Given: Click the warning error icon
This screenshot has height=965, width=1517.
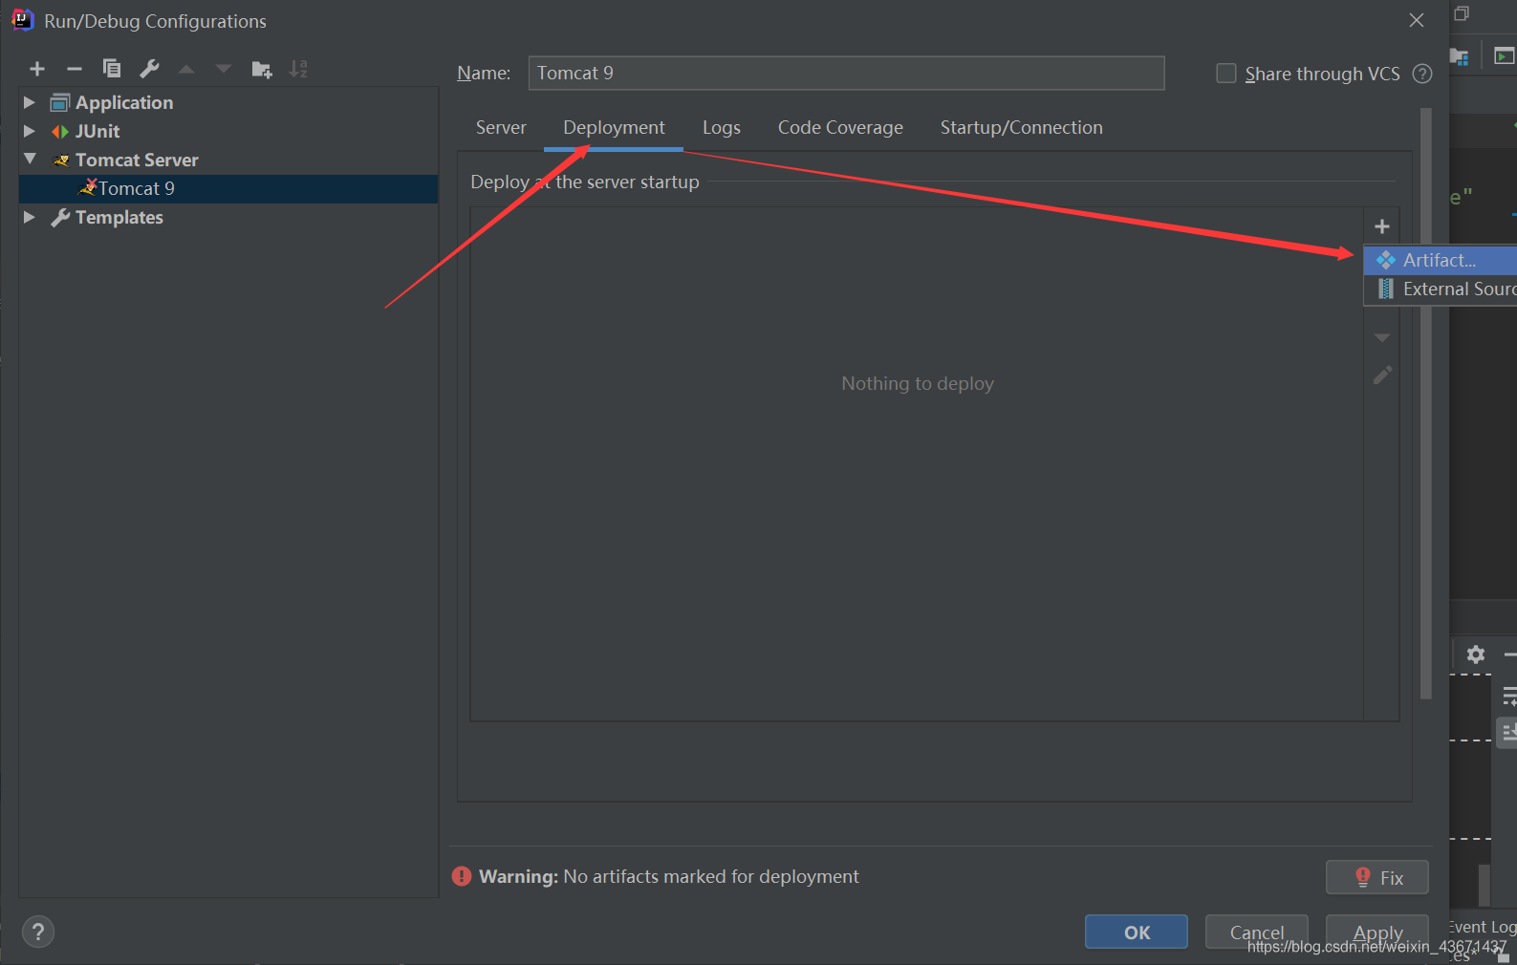Looking at the screenshot, I should pyautogui.click(x=462, y=876).
